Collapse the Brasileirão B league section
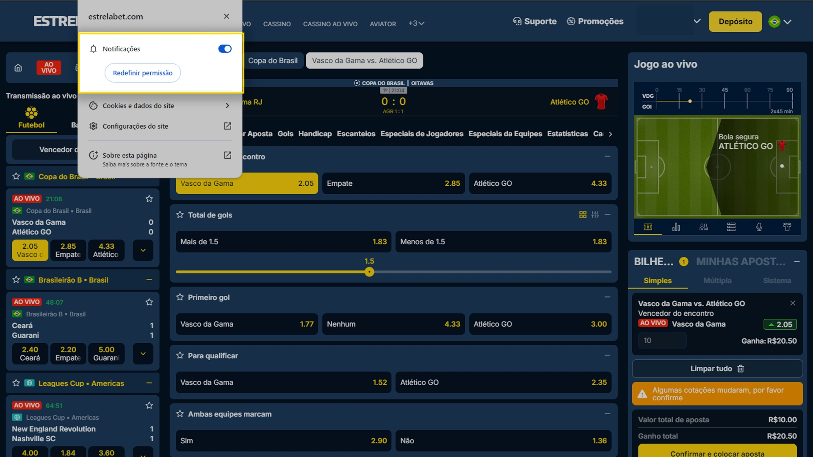The image size is (813, 457). pyautogui.click(x=149, y=280)
